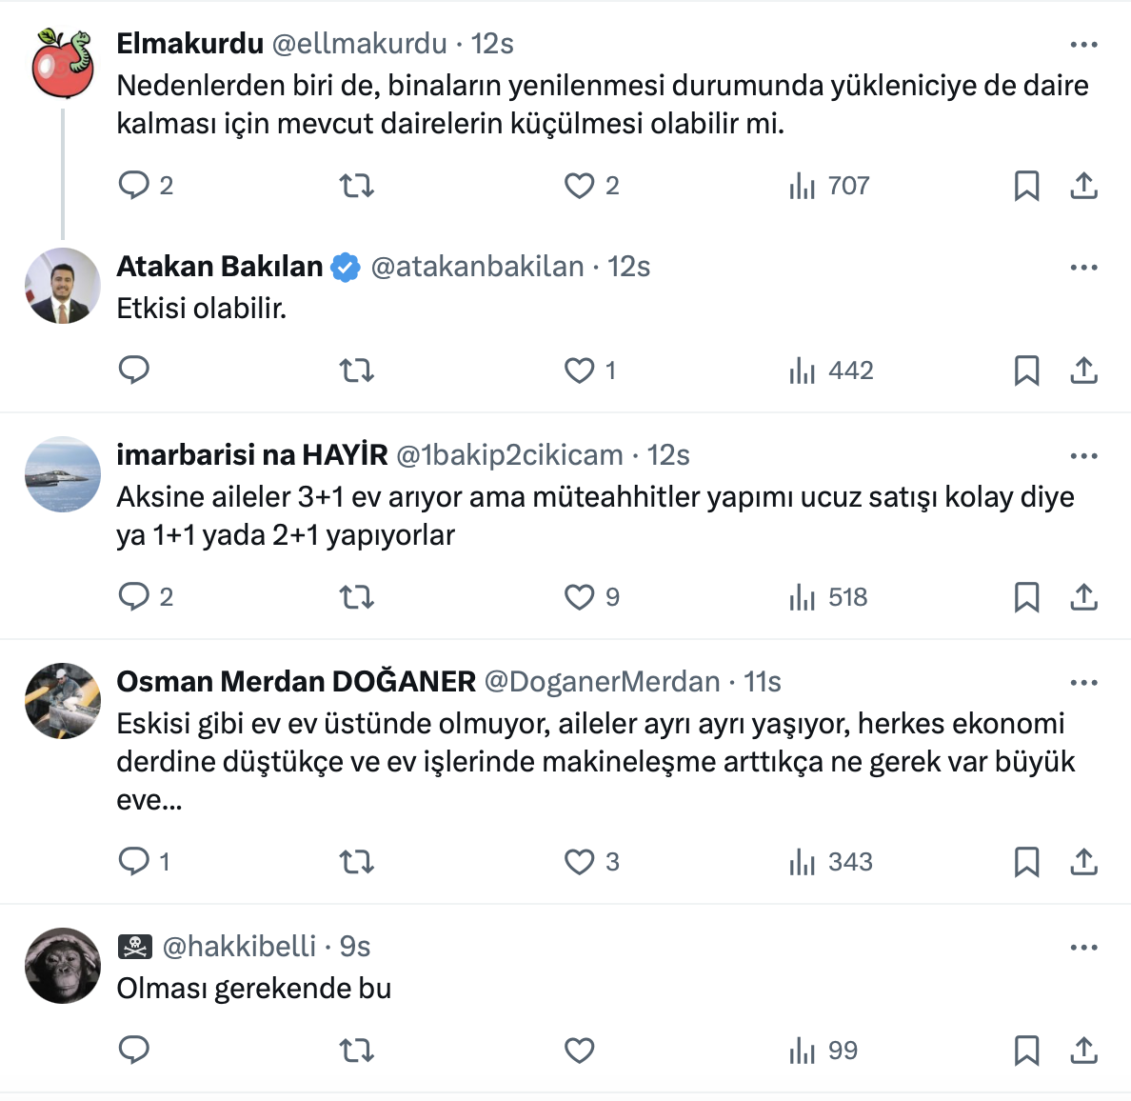
Task: Like Elmakurdu's tweet
Action: (580, 186)
